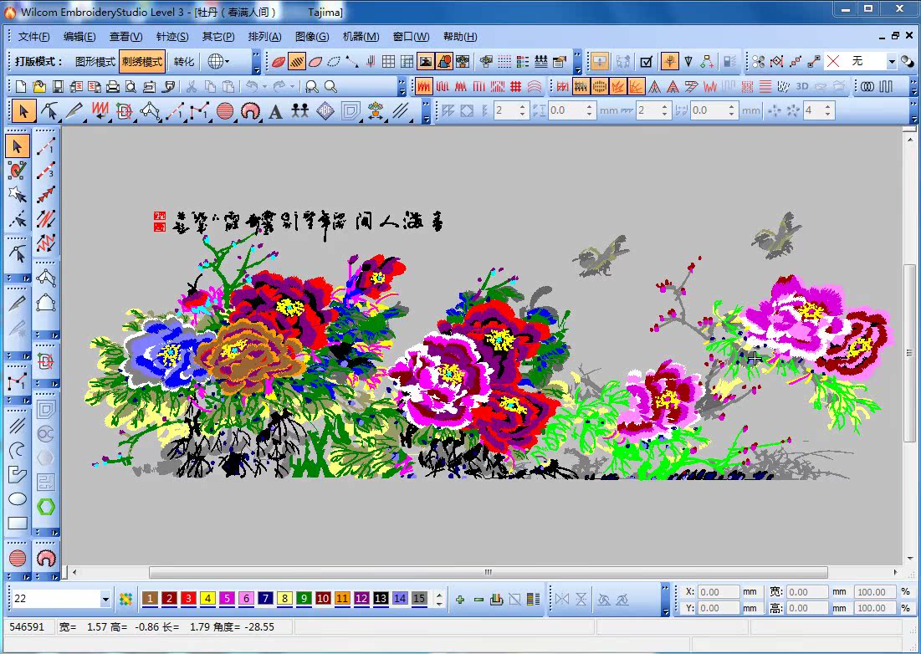Open the 帮助(H) menu
921x654 pixels.
460,37
